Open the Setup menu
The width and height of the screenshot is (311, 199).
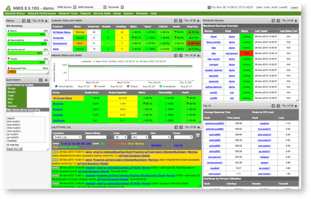point(117,13)
